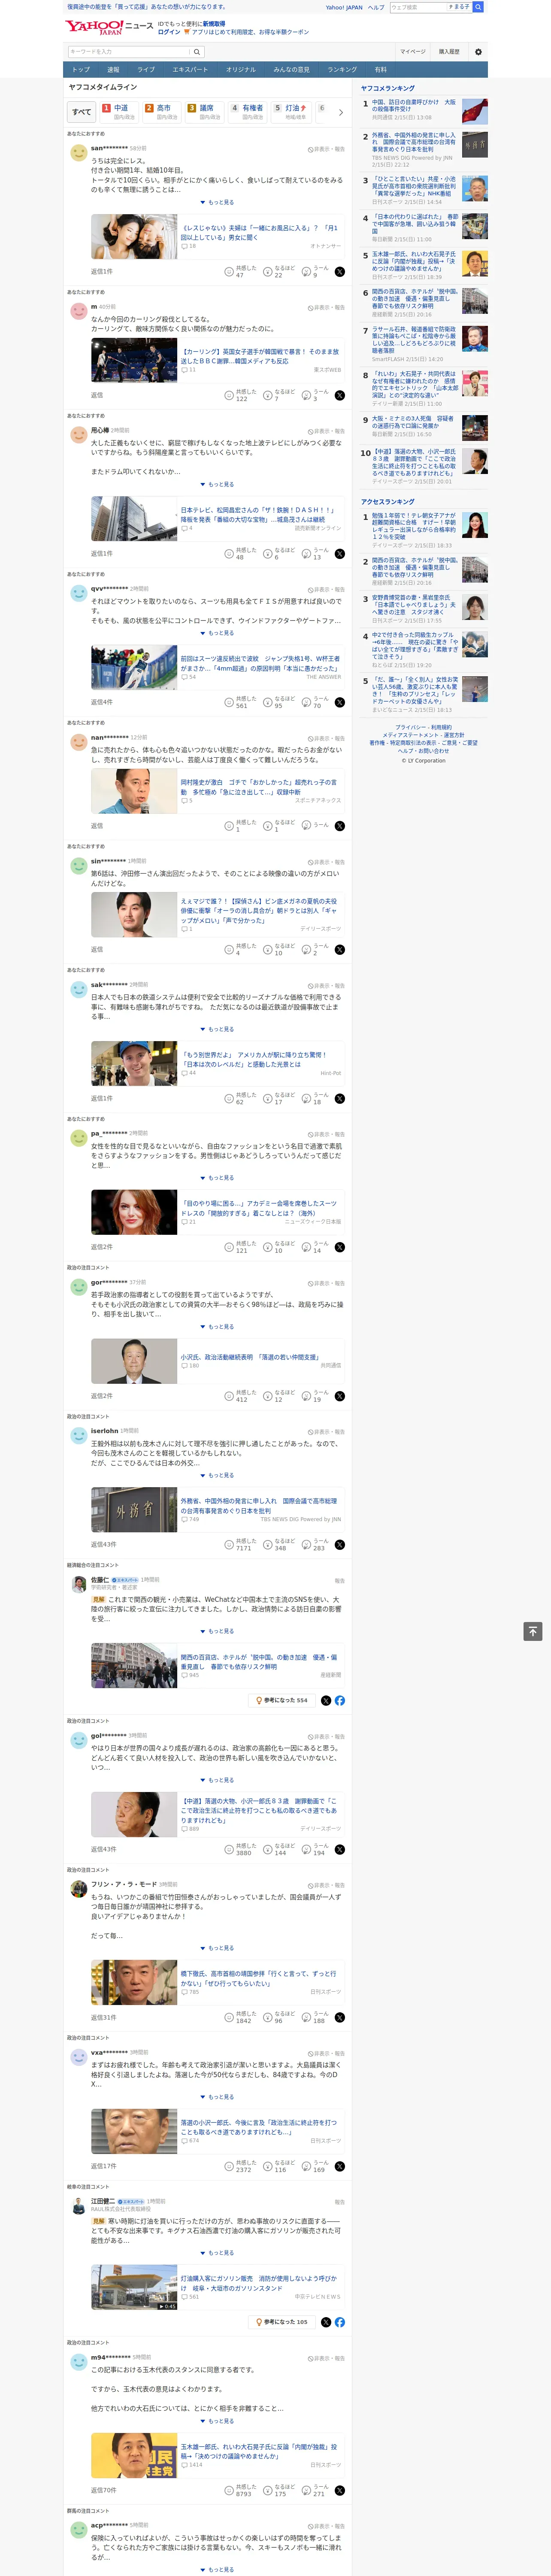Share m94******** comment on X

point(340,2490)
